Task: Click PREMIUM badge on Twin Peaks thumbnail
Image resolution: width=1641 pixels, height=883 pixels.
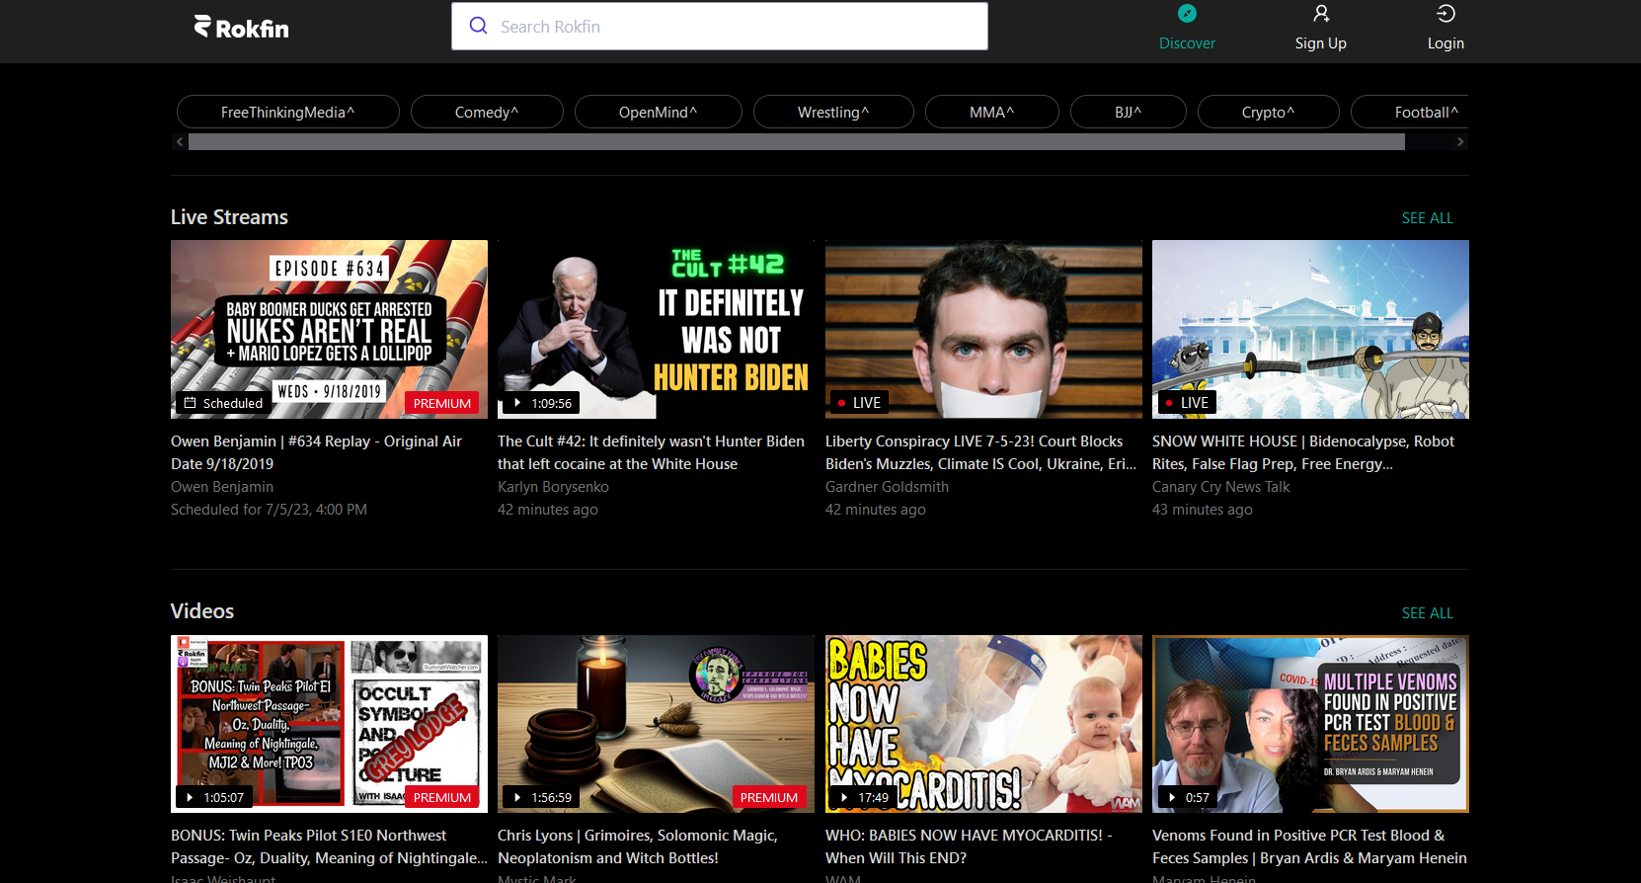Action: 441,797
